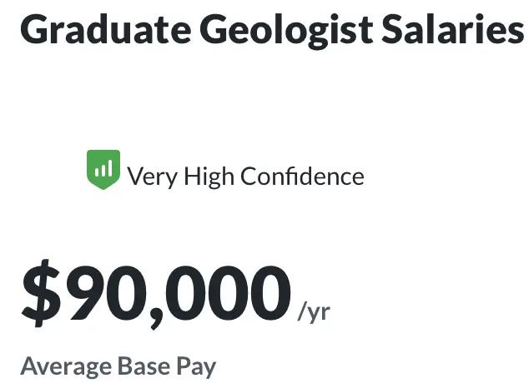The width and height of the screenshot is (529, 383).
Task: Click the word Base in the caption
Action: pos(144,366)
